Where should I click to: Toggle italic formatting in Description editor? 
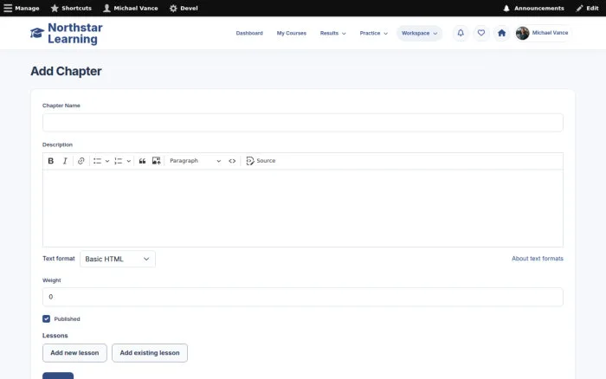[x=65, y=161]
